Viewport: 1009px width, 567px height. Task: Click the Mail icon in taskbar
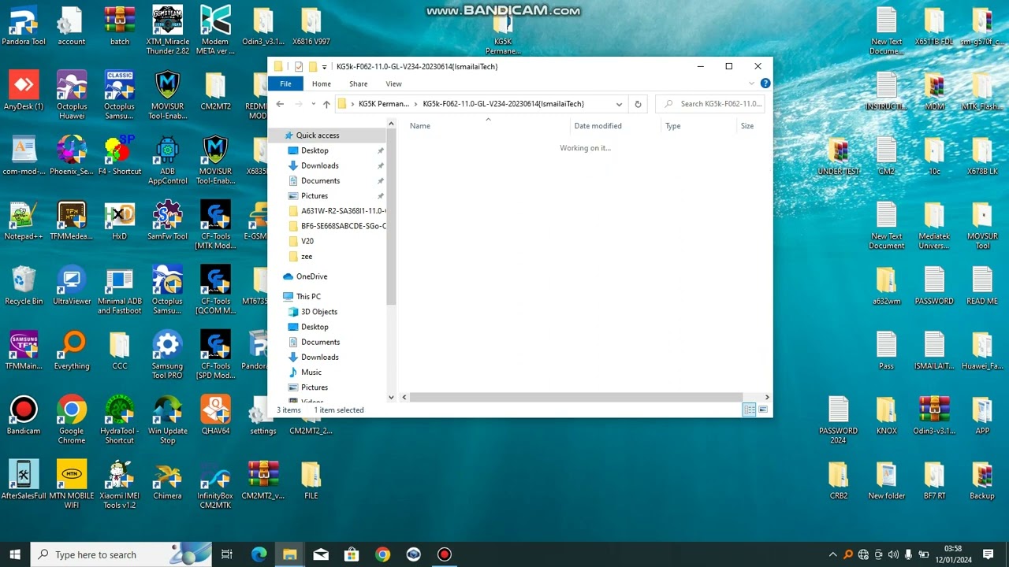click(x=321, y=554)
